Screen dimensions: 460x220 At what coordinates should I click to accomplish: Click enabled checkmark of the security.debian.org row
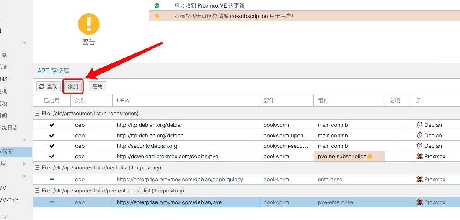click(x=52, y=146)
